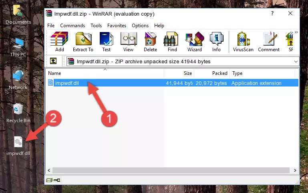
Task: Open the Help menu
Action: [x=159, y=26]
